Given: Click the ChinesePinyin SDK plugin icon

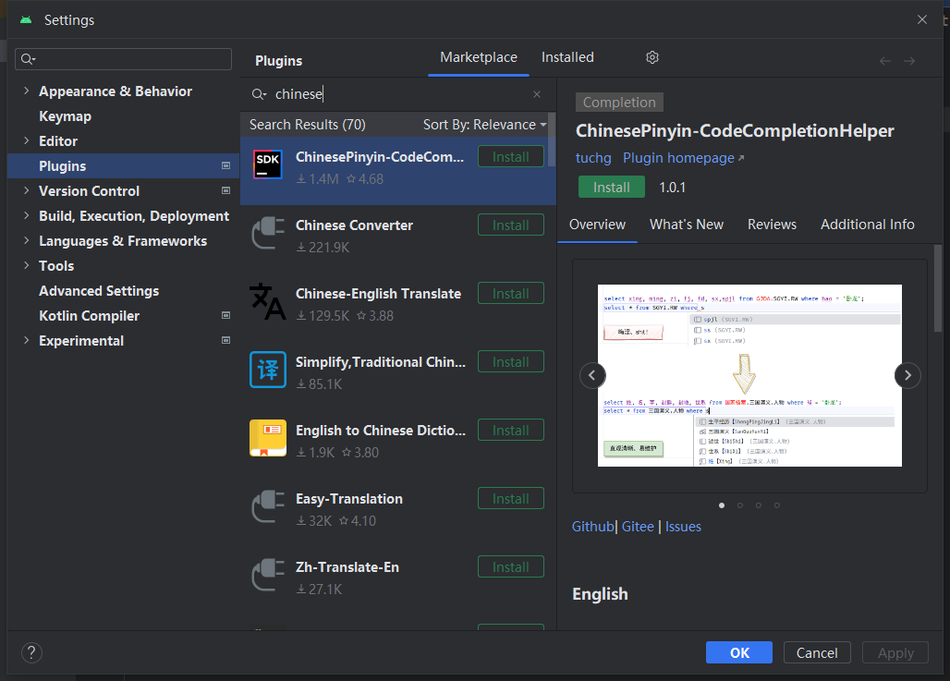Looking at the screenshot, I should tap(268, 164).
